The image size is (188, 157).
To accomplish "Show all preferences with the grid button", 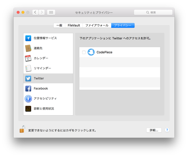I will [51, 12].
